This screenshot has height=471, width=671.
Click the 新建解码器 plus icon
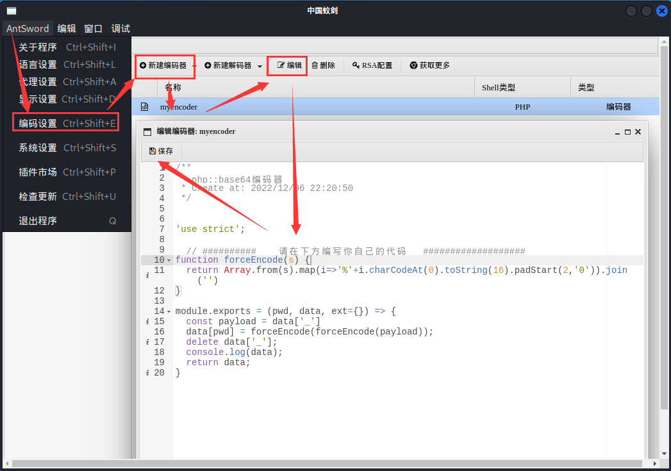point(208,65)
